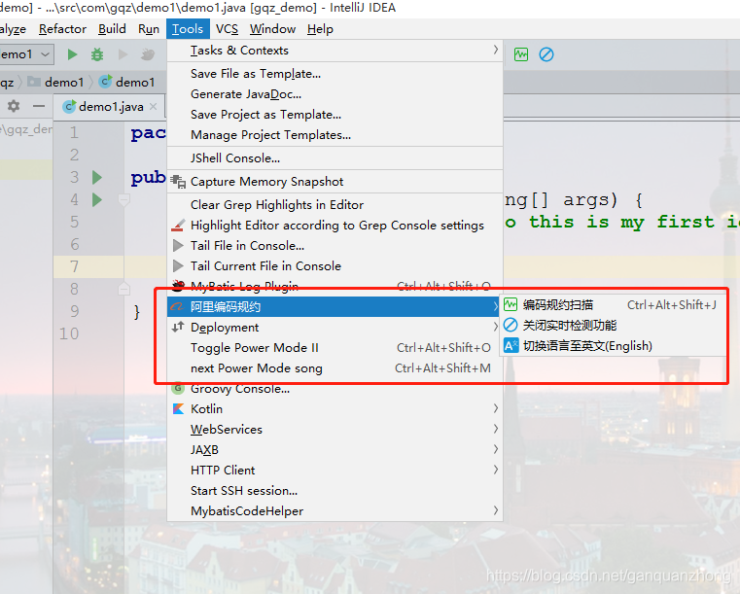This screenshot has height=594, width=740.
Task: Choose Save Project as Template
Action: point(335,115)
